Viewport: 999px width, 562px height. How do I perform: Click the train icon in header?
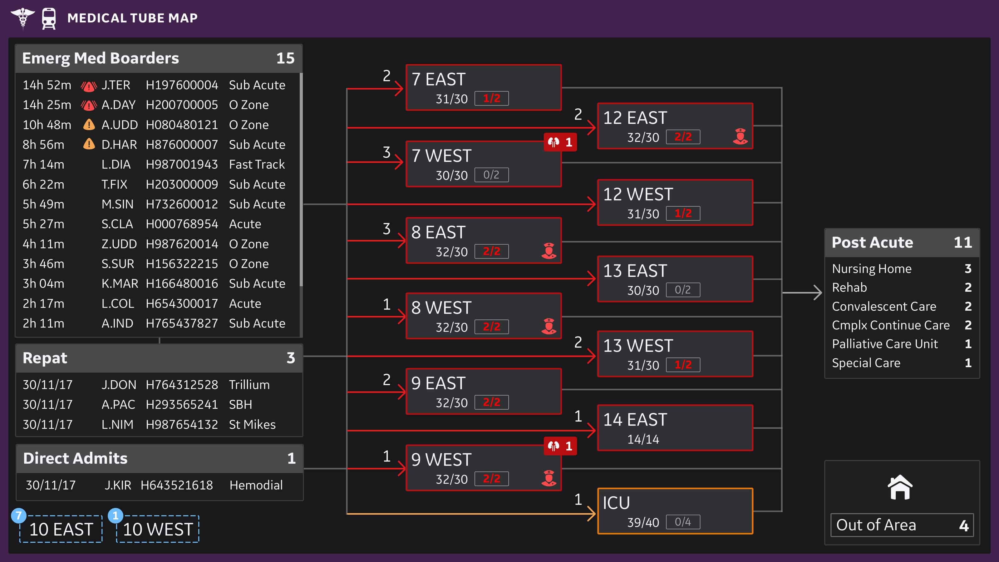[x=49, y=18]
